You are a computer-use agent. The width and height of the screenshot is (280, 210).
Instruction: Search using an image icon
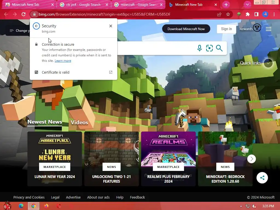click(x=209, y=48)
